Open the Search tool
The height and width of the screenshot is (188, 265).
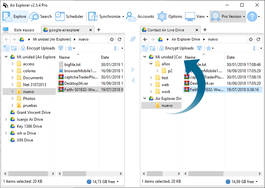point(41,16)
